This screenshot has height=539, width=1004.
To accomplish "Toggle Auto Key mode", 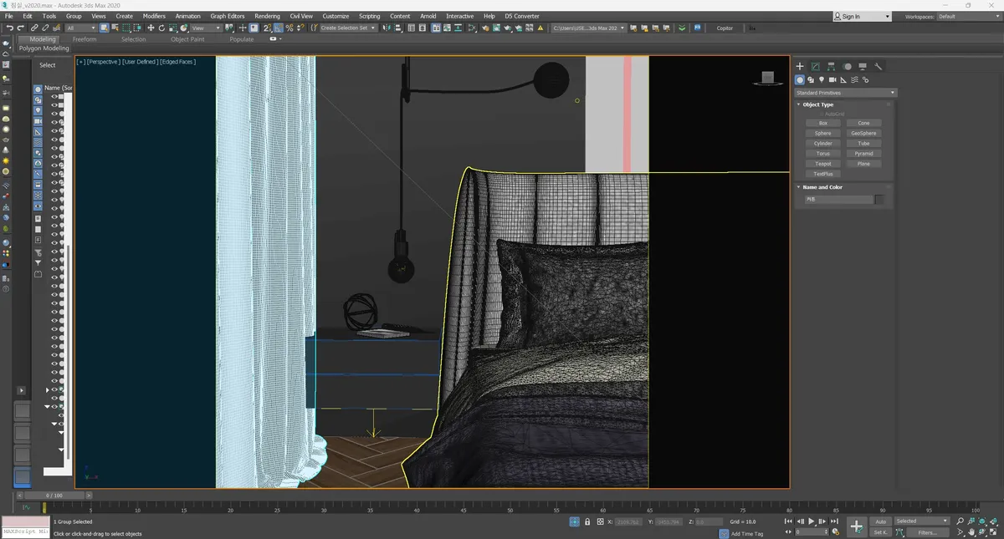I will point(880,521).
